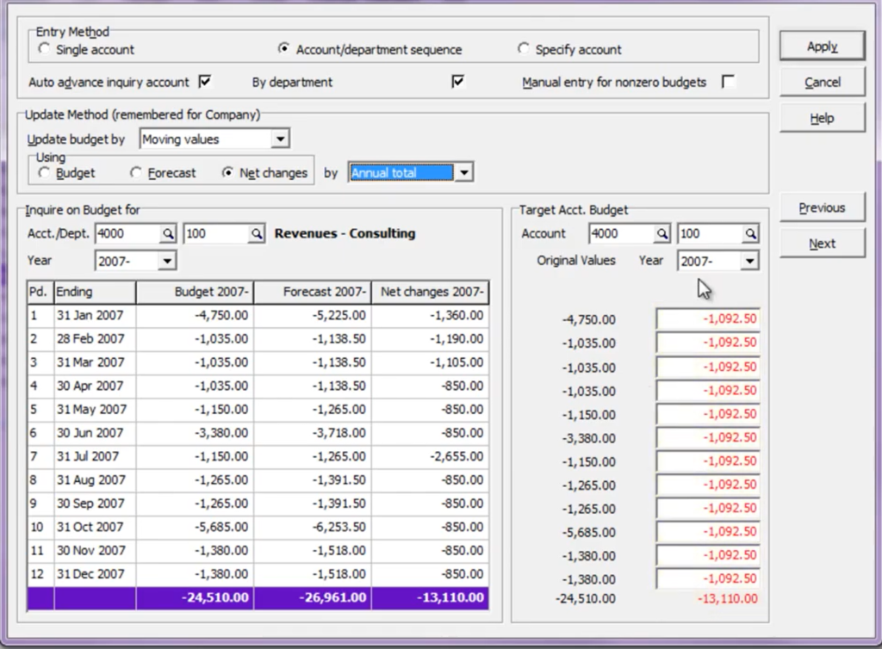Screen dimensions: 882x649
Task: Select the 31 Mar 2007 ending date
Action: point(90,362)
